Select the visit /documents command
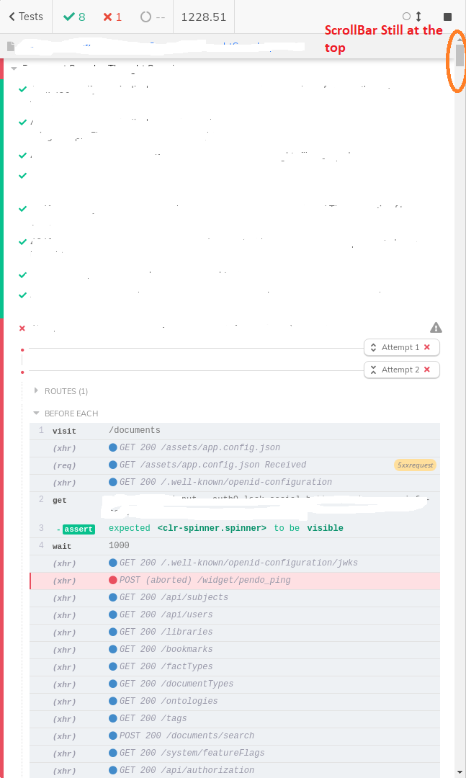This screenshot has width=466, height=778. (x=235, y=431)
